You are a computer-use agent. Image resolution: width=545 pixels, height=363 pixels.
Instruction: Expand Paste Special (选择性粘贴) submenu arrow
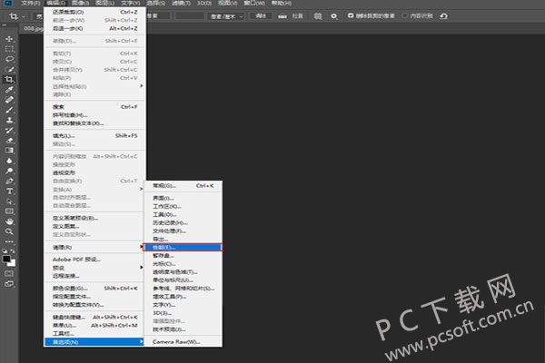142,86
